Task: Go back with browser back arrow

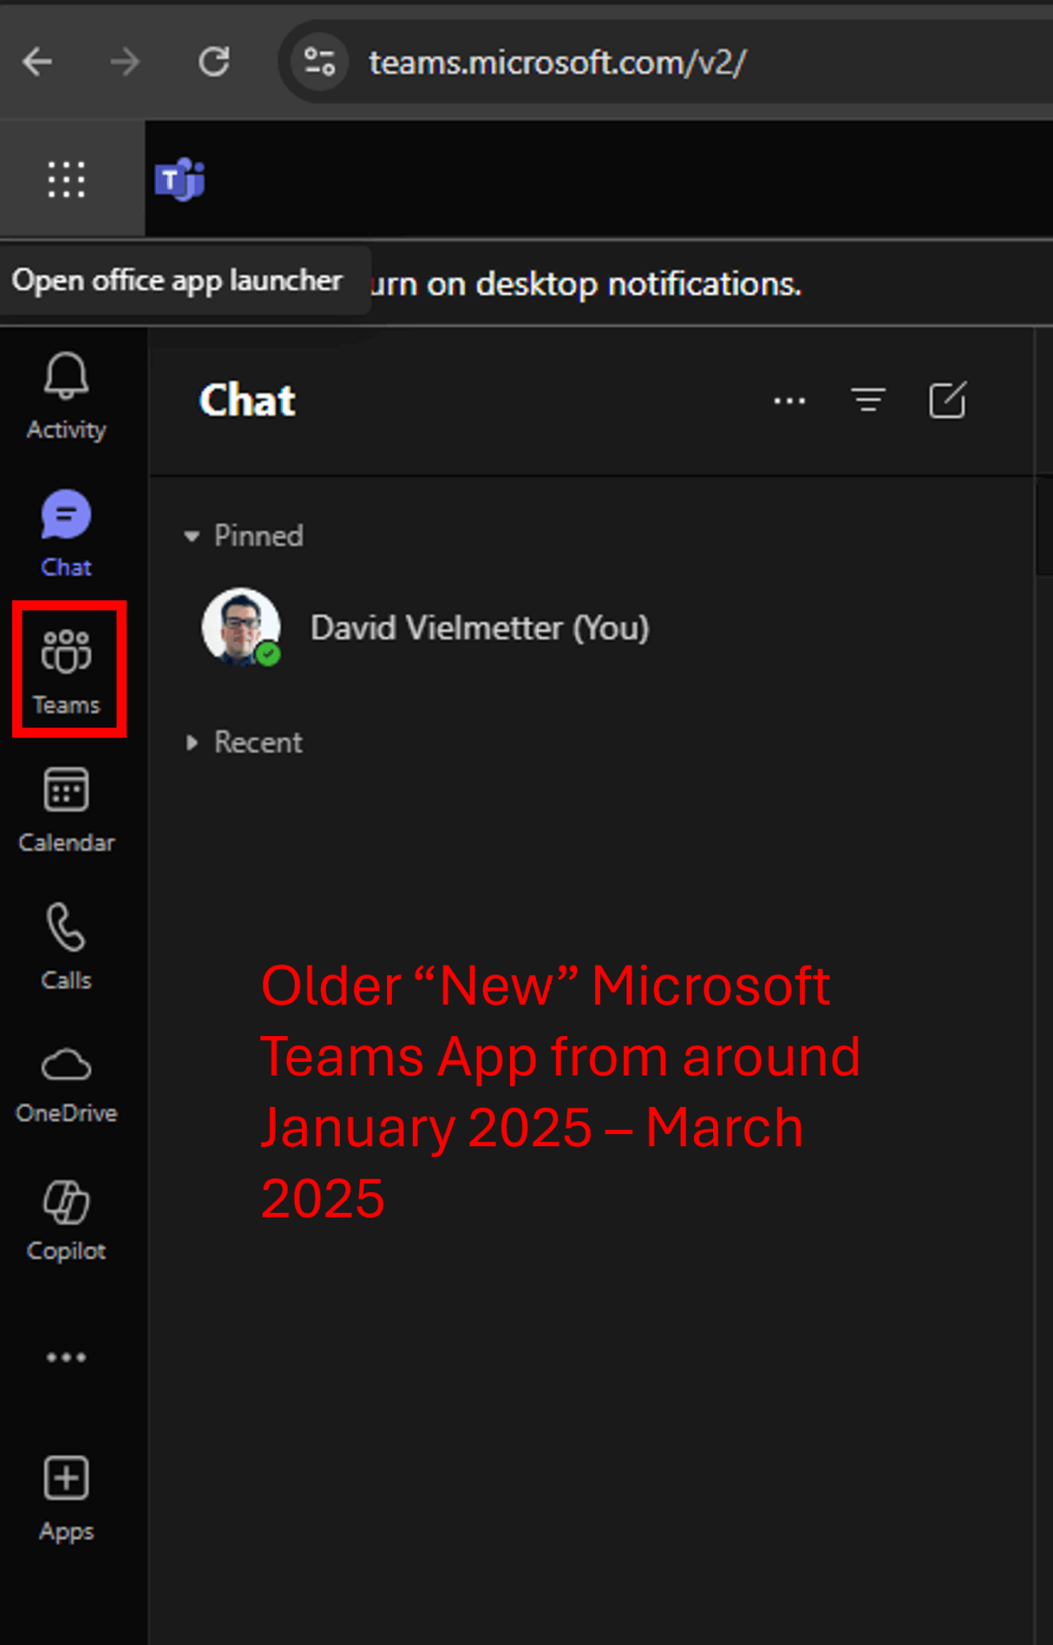Action: [x=38, y=62]
